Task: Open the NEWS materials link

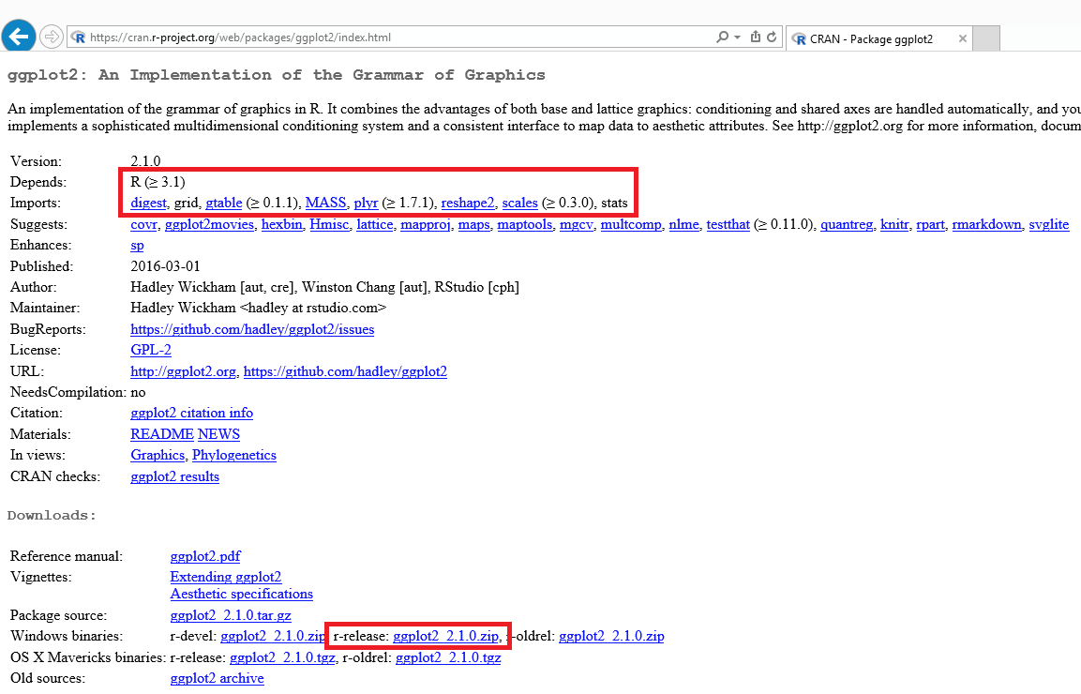Action: 218,434
